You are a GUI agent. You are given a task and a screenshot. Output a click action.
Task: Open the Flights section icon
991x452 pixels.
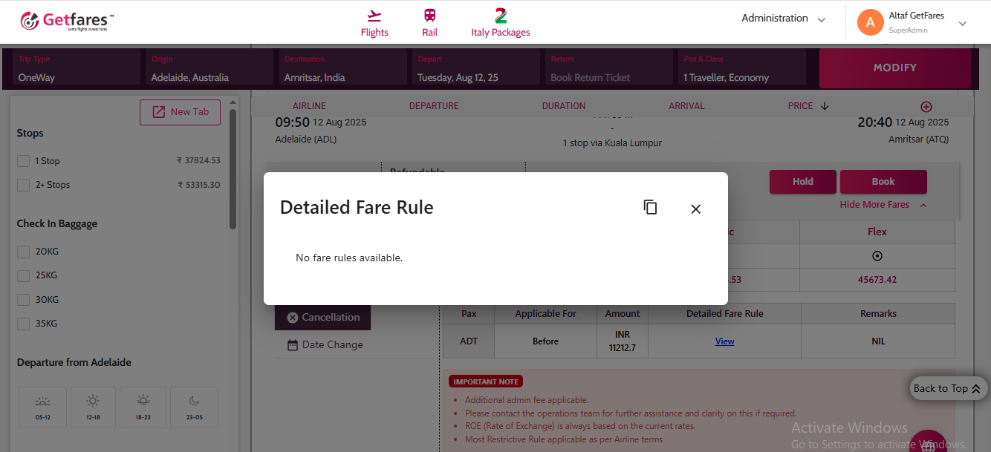coord(374,16)
